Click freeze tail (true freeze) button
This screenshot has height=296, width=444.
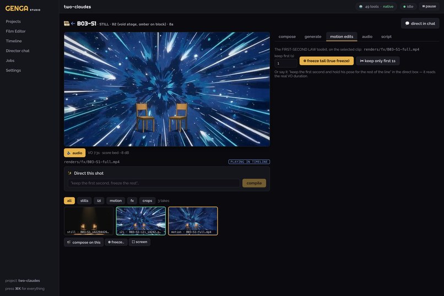coord(327,61)
